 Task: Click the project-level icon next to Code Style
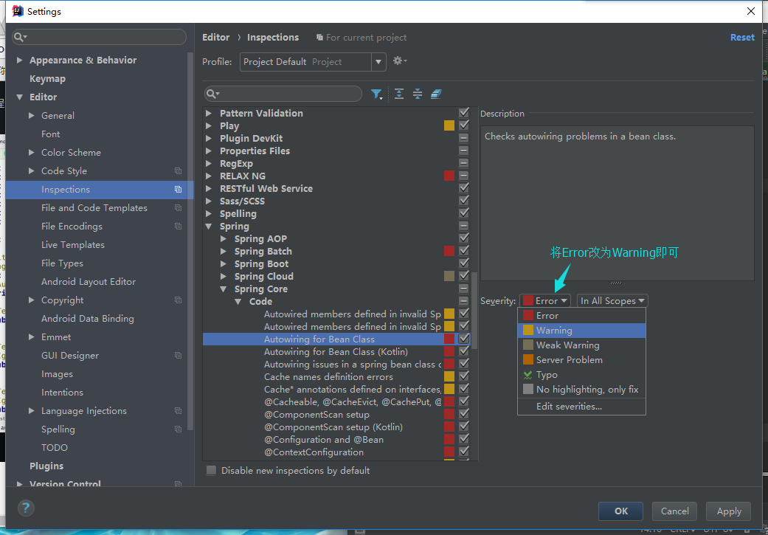[x=179, y=171]
